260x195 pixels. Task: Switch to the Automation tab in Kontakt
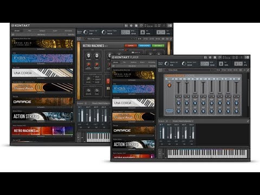click(x=68, y=31)
